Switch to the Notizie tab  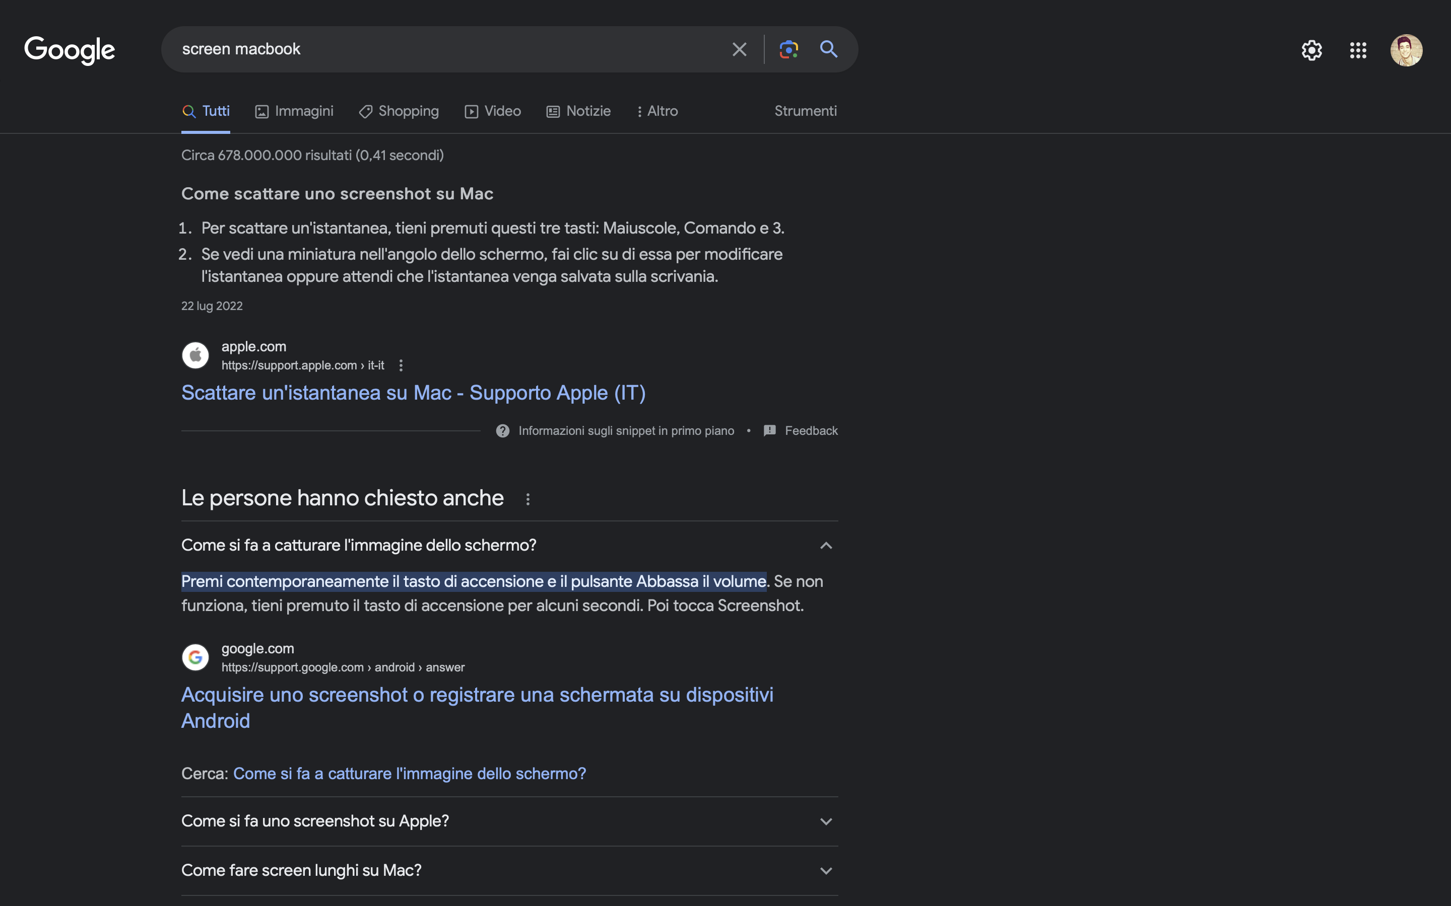coord(578,111)
